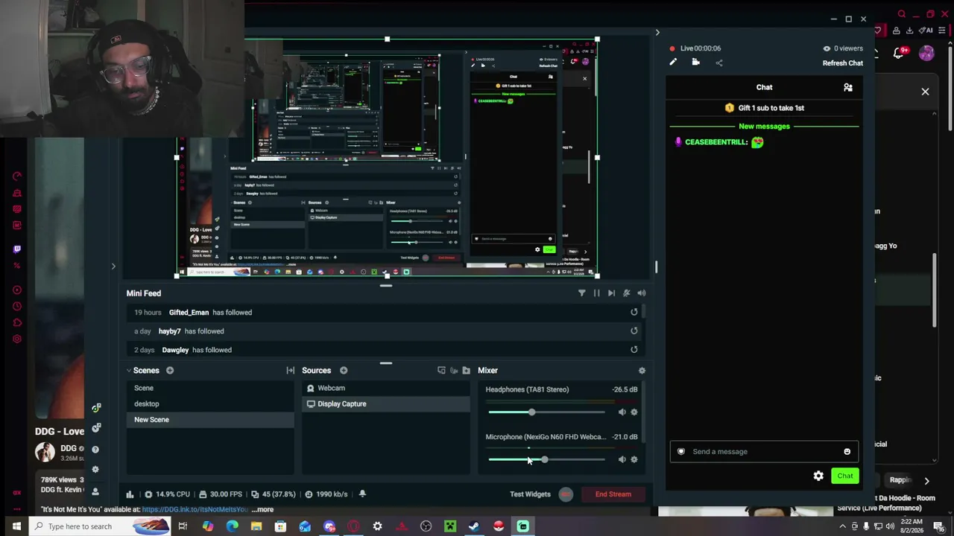This screenshot has height=536, width=954.
Task: Open the notifications bell in status bar
Action: [362, 494]
